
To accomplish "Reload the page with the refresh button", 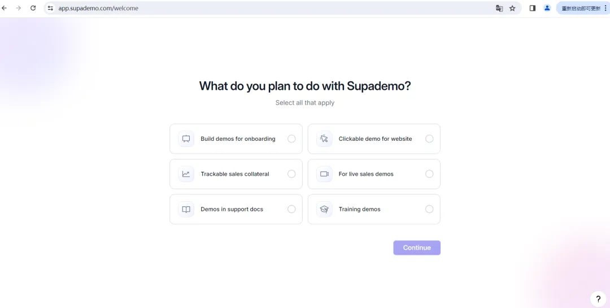I will click(33, 8).
